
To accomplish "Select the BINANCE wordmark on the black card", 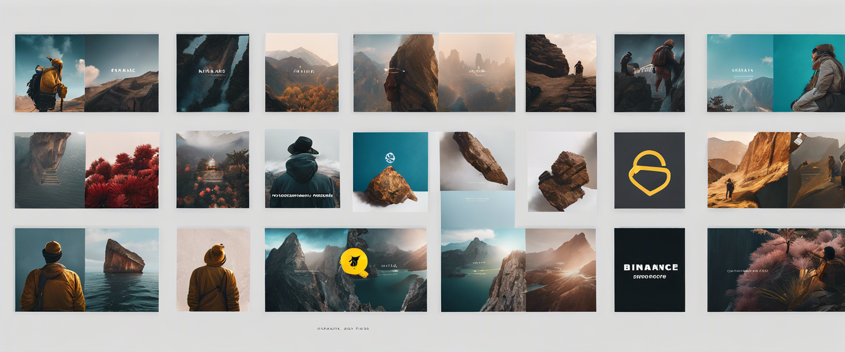I will [651, 268].
